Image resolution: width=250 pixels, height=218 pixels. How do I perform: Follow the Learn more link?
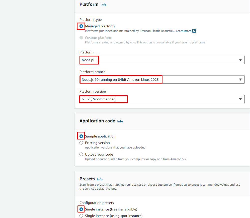coord(184,31)
